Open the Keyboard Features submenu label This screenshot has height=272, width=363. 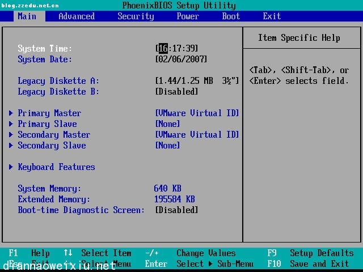tap(57, 167)
